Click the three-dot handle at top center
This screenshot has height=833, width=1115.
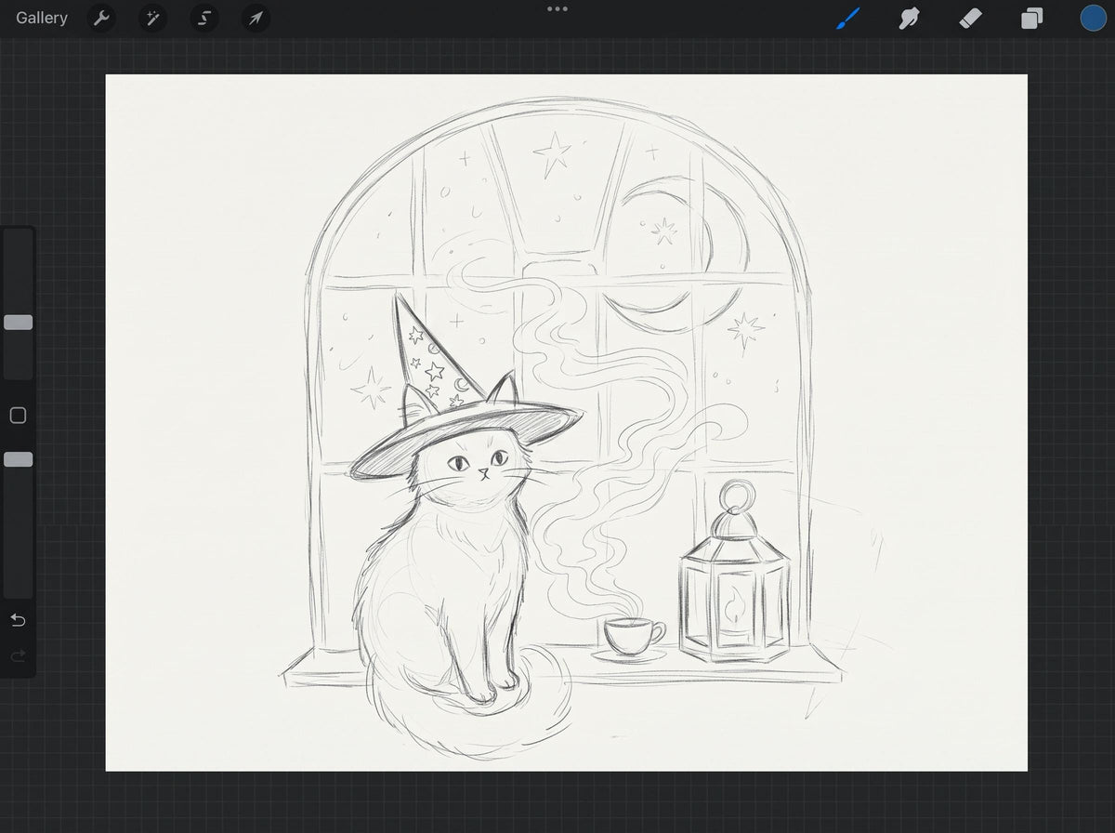click(x=557, y=8)
